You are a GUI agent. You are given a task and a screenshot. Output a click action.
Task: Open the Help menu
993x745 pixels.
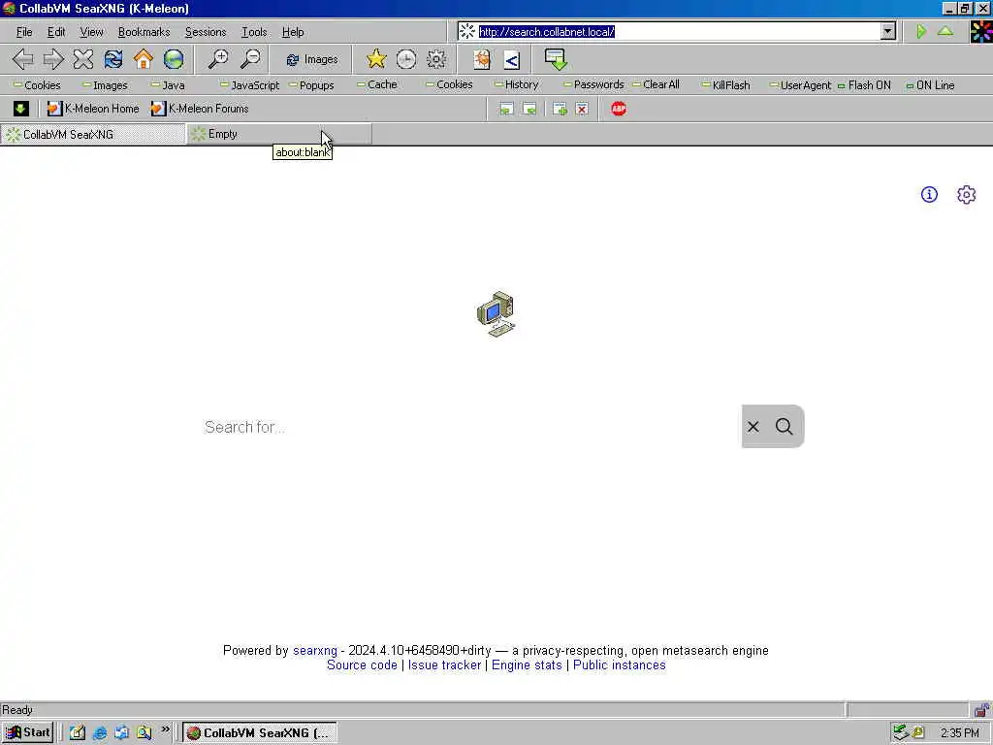[293, 32]
